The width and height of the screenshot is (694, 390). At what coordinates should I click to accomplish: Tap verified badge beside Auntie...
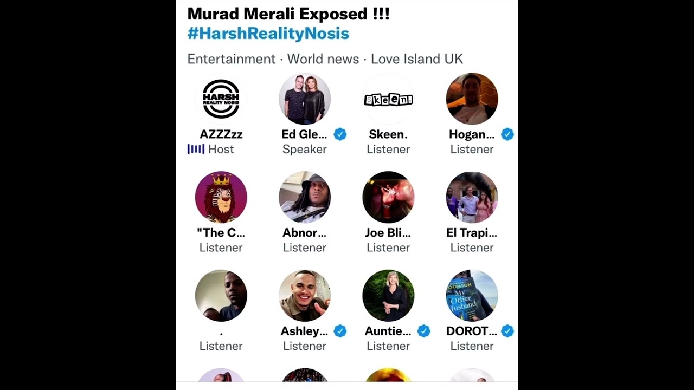coord(423,331)
